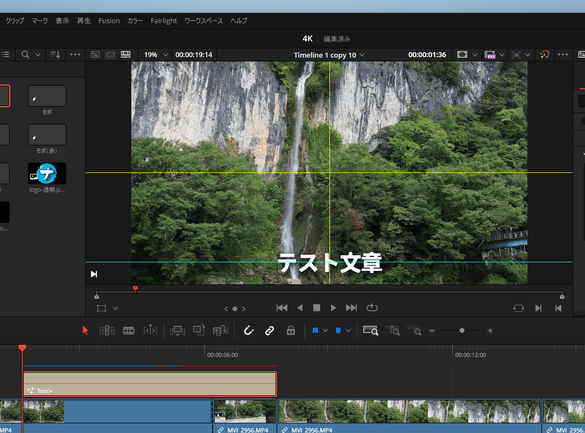Expand the transform tool dropdown arrow
The image size is (585, 433).
(115, 309)
